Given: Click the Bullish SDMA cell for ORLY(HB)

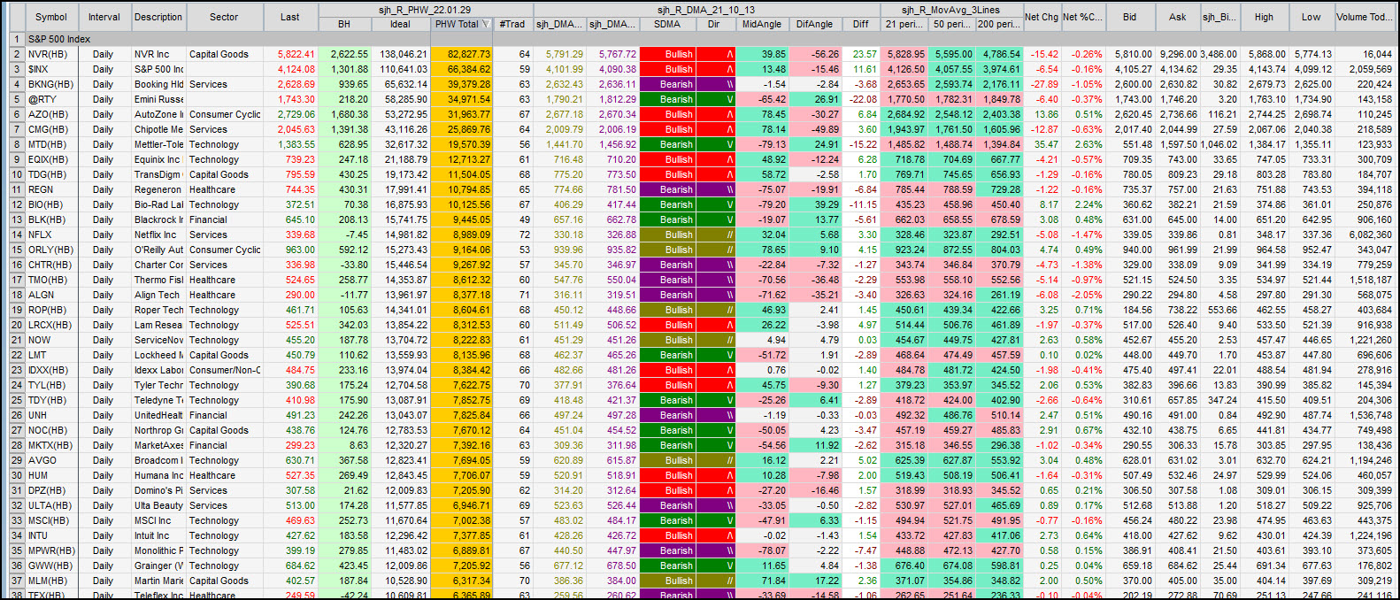Looking at the screenshot, I should (668, 250).
